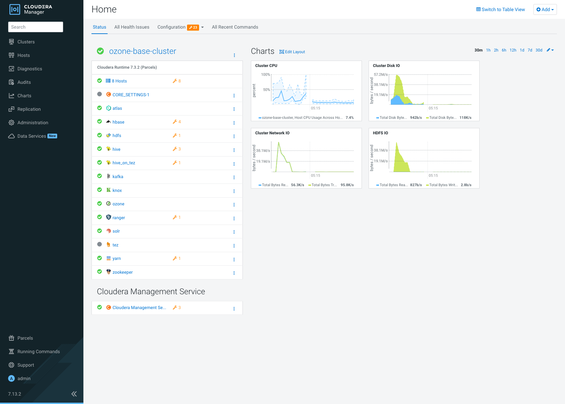Open Cluster CPU chart
Screen dimensions: 565x404
pos(306,91)
